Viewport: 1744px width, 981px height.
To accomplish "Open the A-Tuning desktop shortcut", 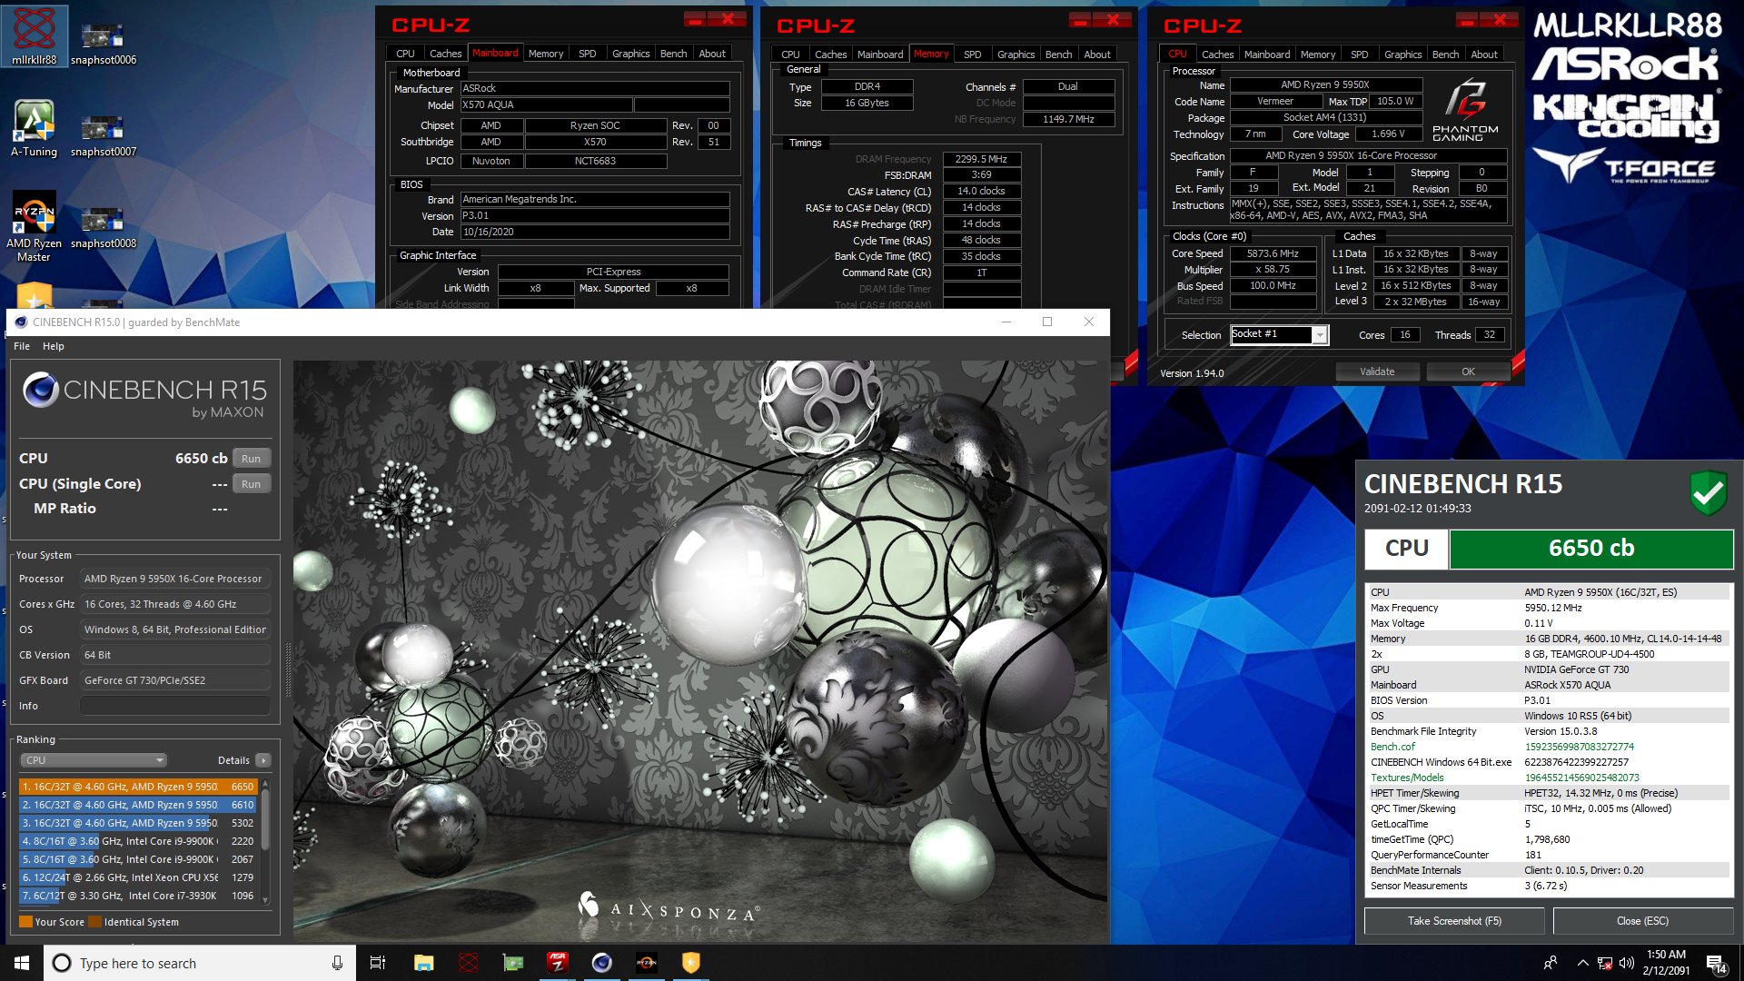I will tap(35, 129).
